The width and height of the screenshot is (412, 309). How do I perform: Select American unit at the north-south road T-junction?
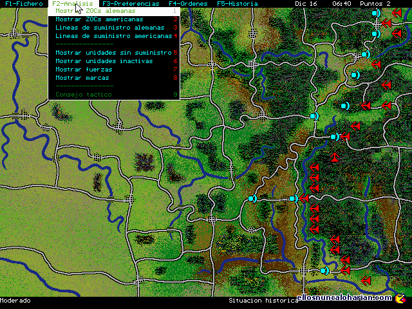click(x=314, y=116)
